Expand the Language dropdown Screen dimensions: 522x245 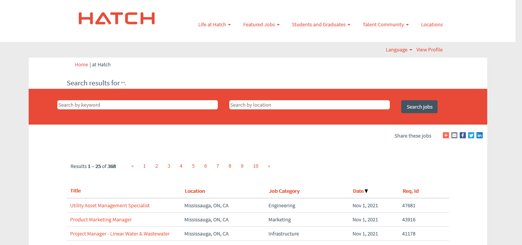pyautogui.click(x=399, y=50)
